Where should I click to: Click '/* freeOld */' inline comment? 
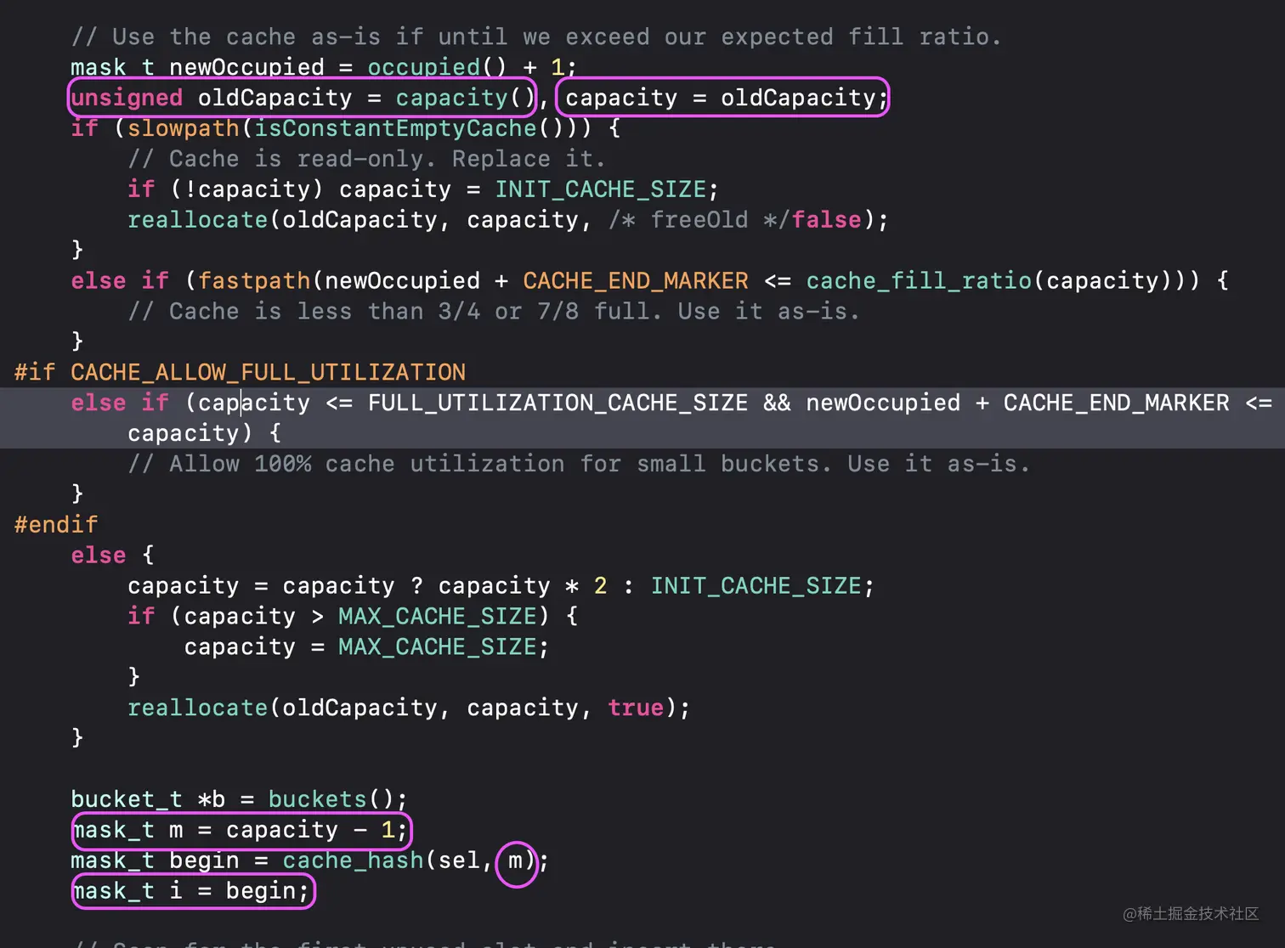(x=699, y=220)
